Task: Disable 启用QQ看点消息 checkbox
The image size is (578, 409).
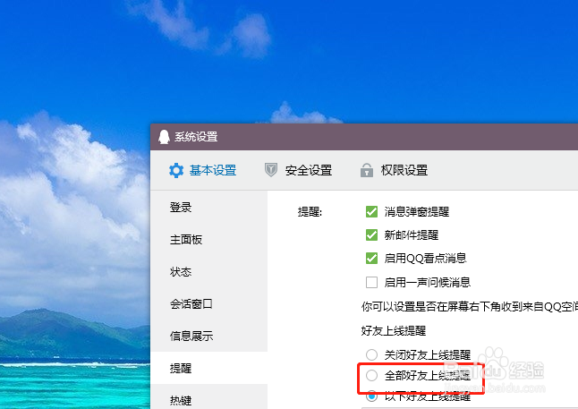Action: [371, 258]
